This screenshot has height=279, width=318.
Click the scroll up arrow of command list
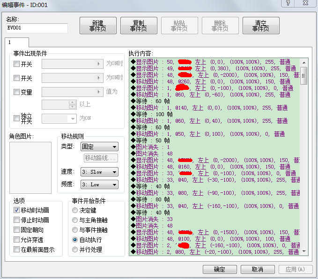pos(304,62)
